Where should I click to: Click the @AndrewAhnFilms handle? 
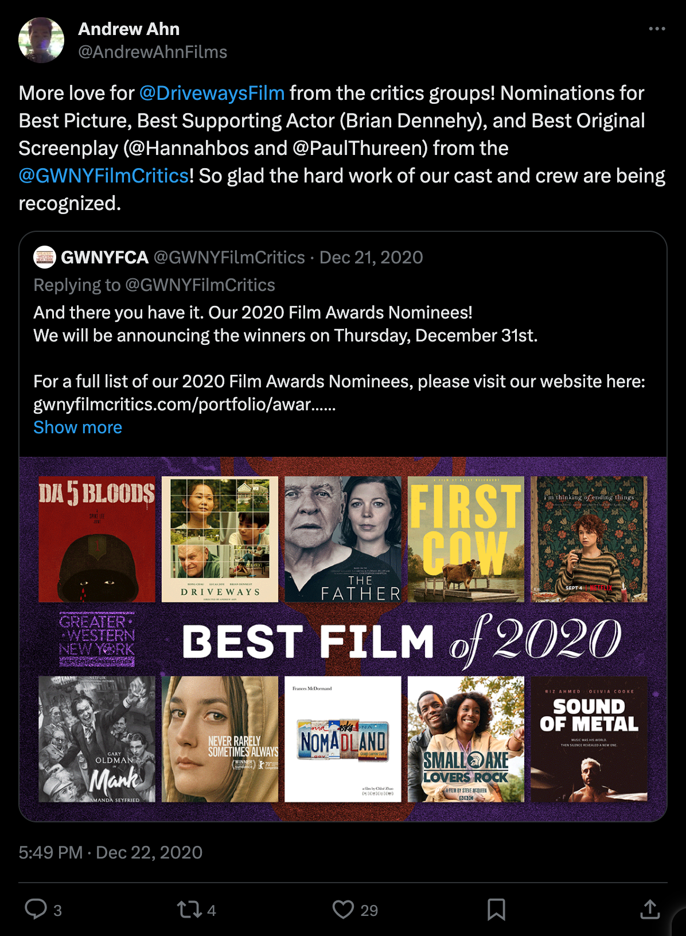(x=153, y=52)
